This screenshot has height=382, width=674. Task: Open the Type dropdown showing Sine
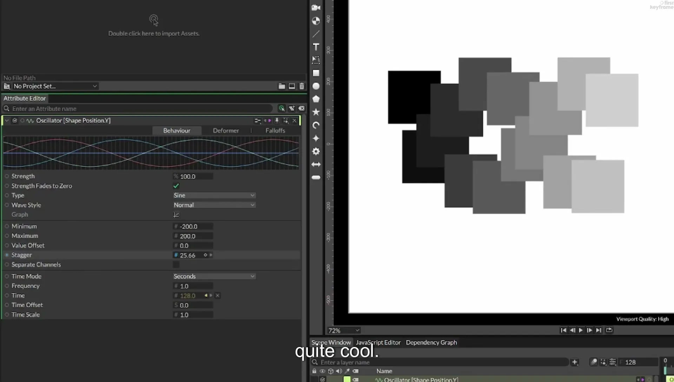(x=214, y=195)
